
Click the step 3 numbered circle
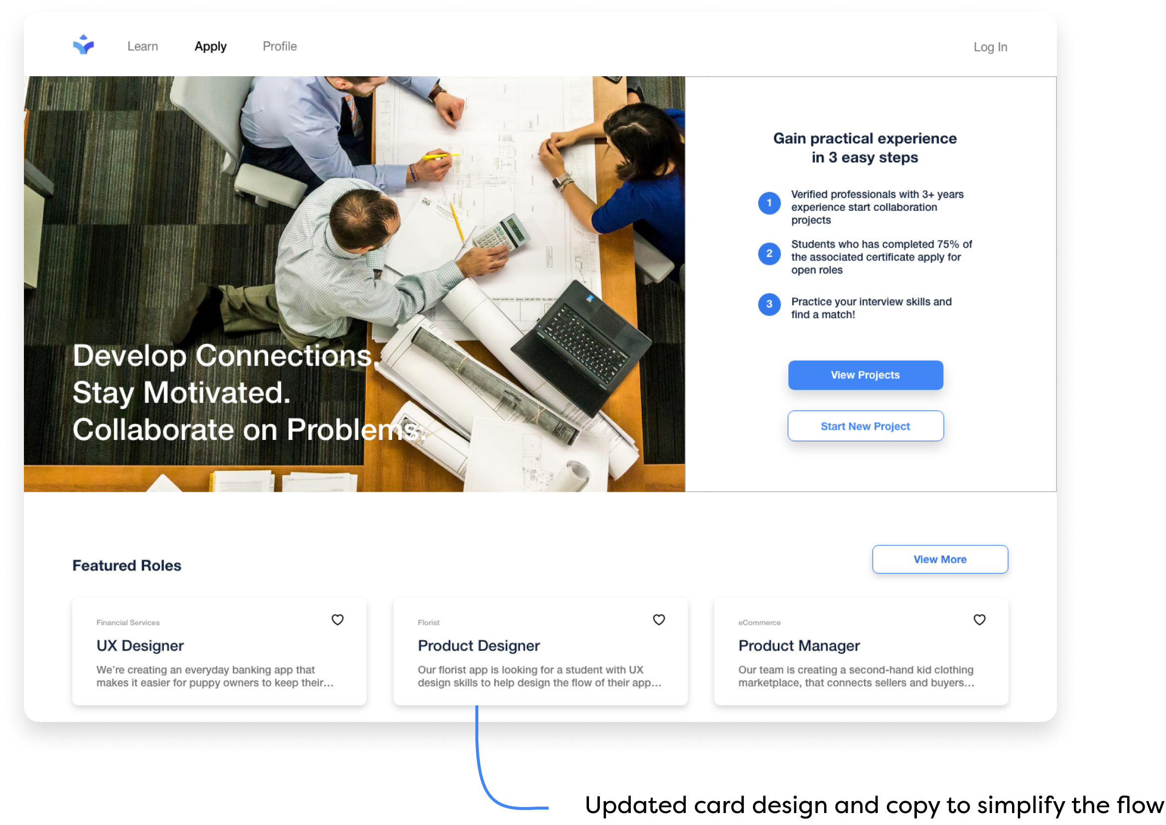[x=769, y=304]
